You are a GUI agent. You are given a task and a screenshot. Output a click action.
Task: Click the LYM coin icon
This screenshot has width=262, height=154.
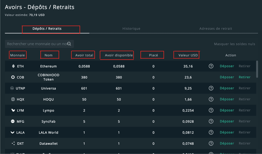click(13, 110)
